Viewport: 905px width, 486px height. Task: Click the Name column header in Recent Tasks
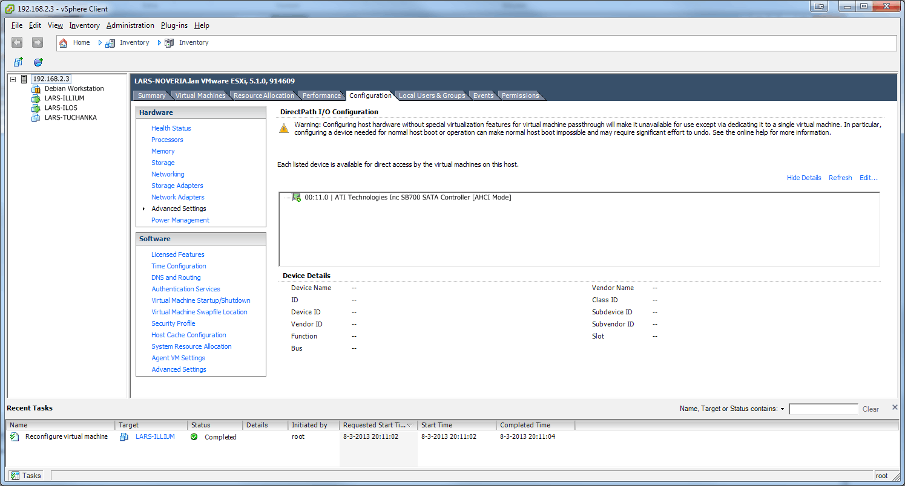tap(61, 425)
